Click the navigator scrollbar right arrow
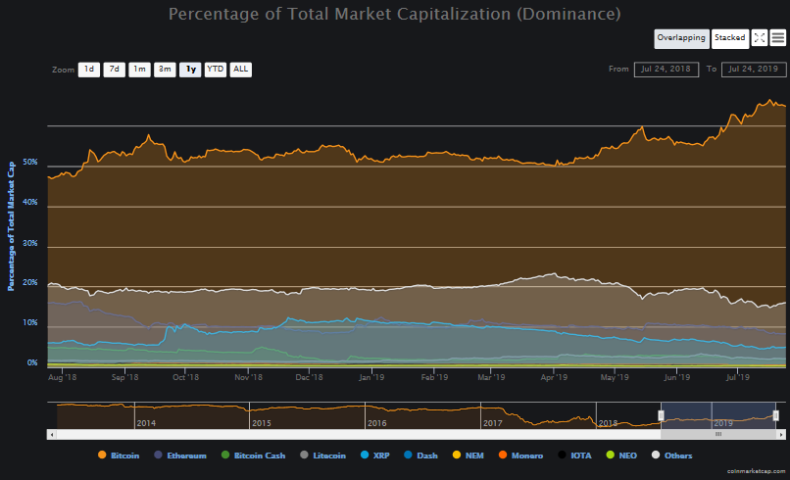Image resolution: width=790 pixels, height=480 pixels. 781,434
